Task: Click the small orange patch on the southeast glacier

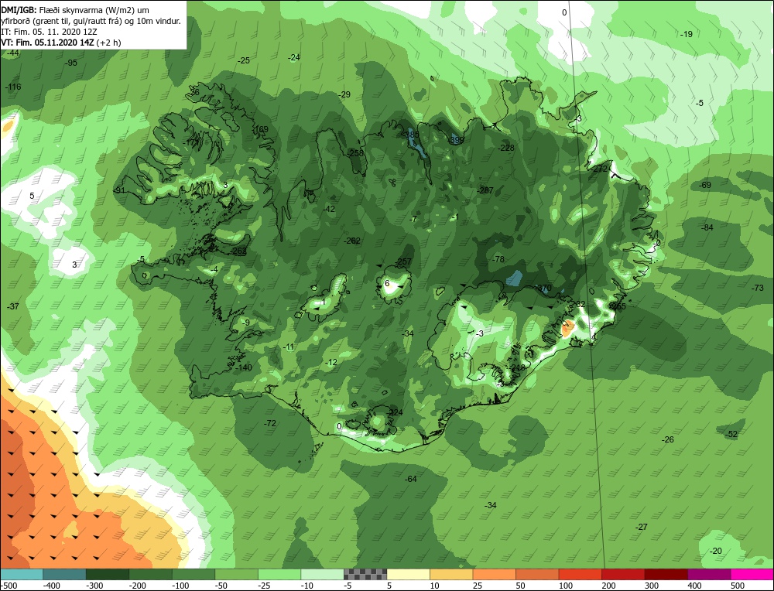Action: (x=567, y=328)
